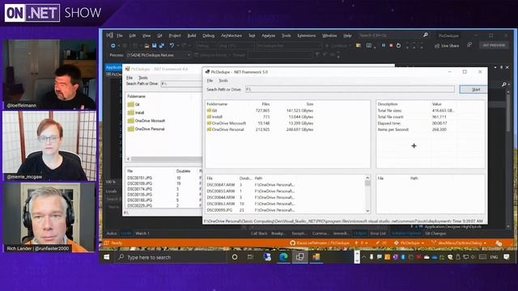
Task: Select Git folder row showing 727,865 files
Action: click(x=260, y=111)
